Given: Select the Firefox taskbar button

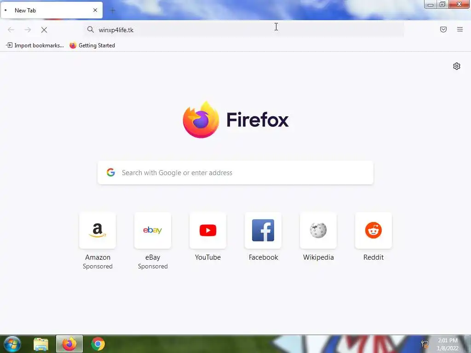Looking at the screenshot, I should [x=69, y=344].
